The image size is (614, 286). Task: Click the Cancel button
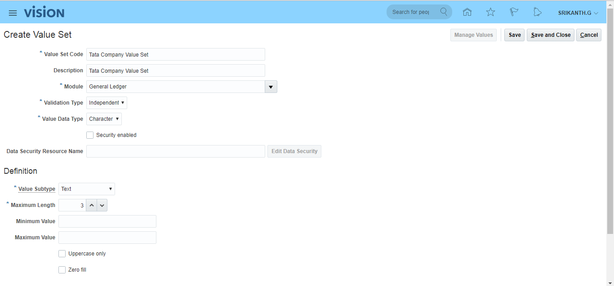589,35
